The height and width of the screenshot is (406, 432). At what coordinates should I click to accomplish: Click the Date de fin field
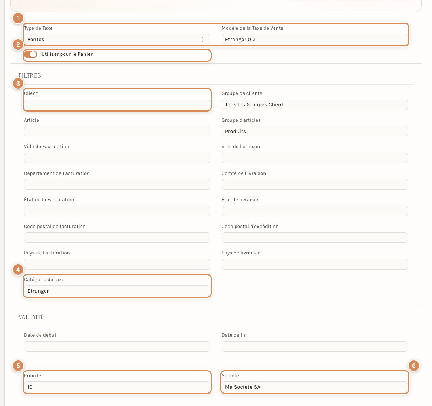tap(315, 346)
